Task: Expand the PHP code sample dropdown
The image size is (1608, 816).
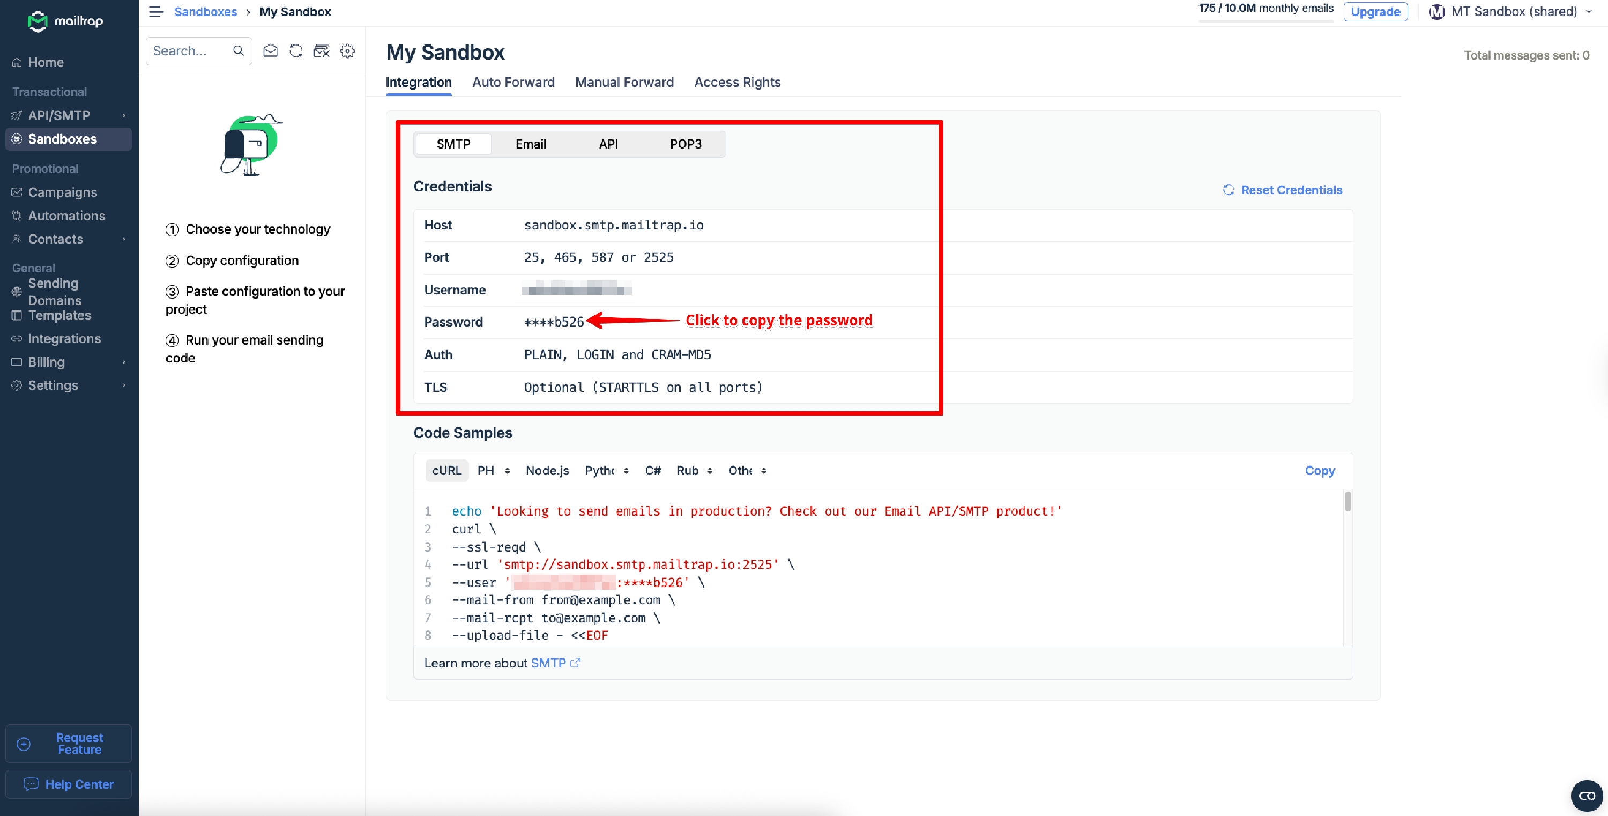Action: [x=494, y=471]
